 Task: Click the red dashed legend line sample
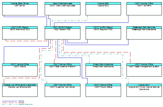[10, 103]
